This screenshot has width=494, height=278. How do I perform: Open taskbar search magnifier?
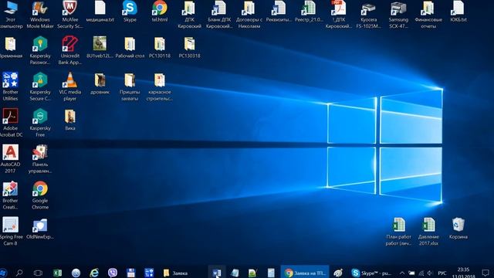click(19, 273)
